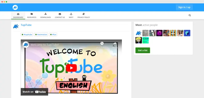
Task: Open the Resources tab
Action: (32, 16)
